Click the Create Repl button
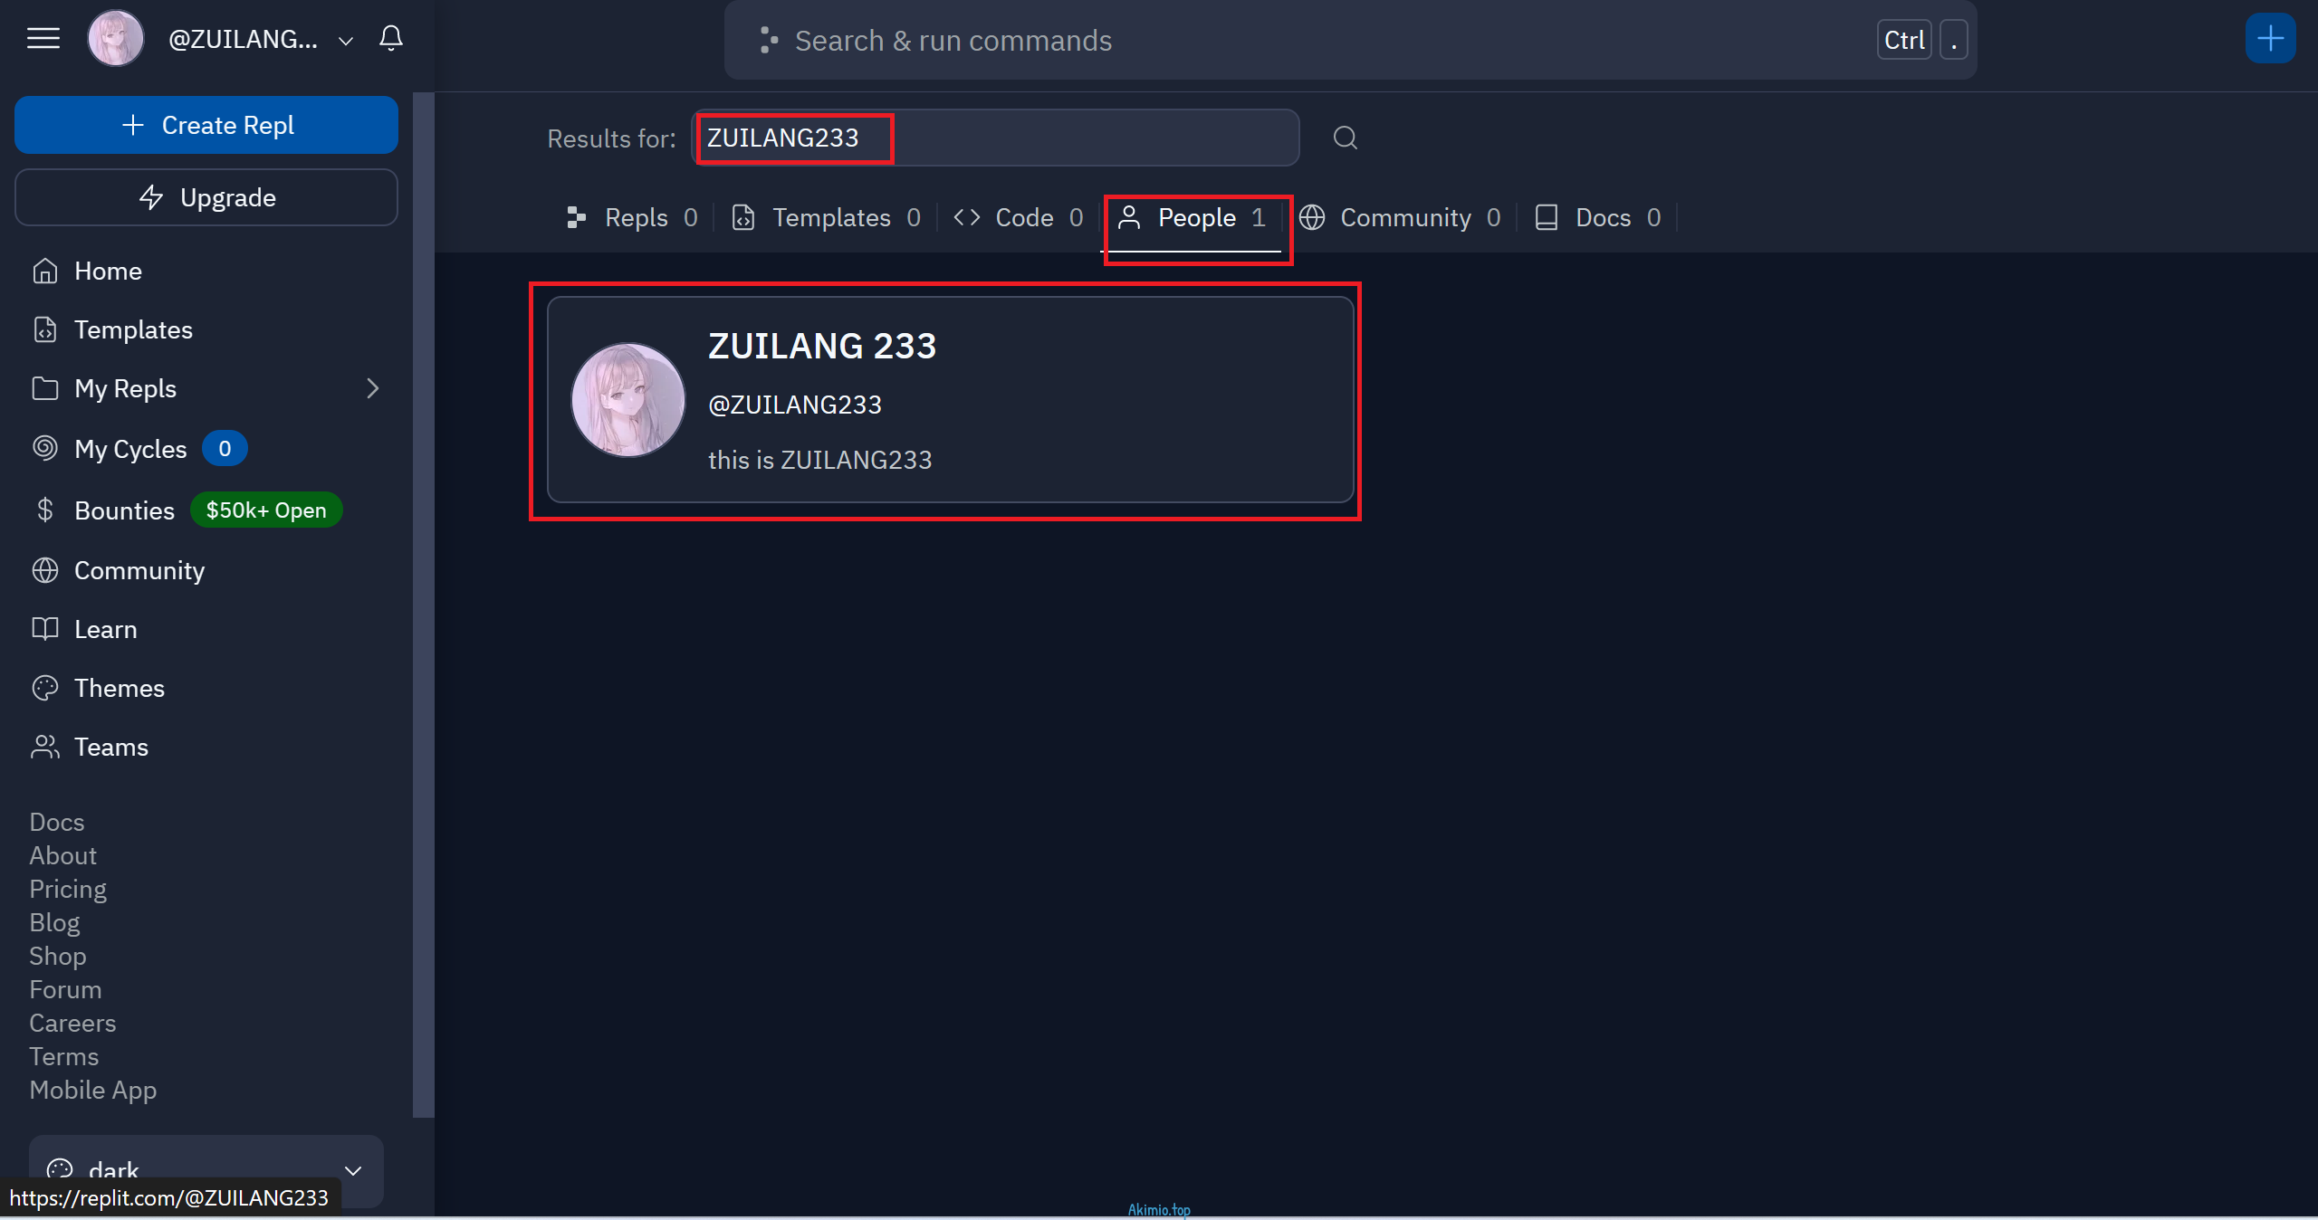Image resolution: width=2318 pixels, height=1220 pixels. (206, 125)
